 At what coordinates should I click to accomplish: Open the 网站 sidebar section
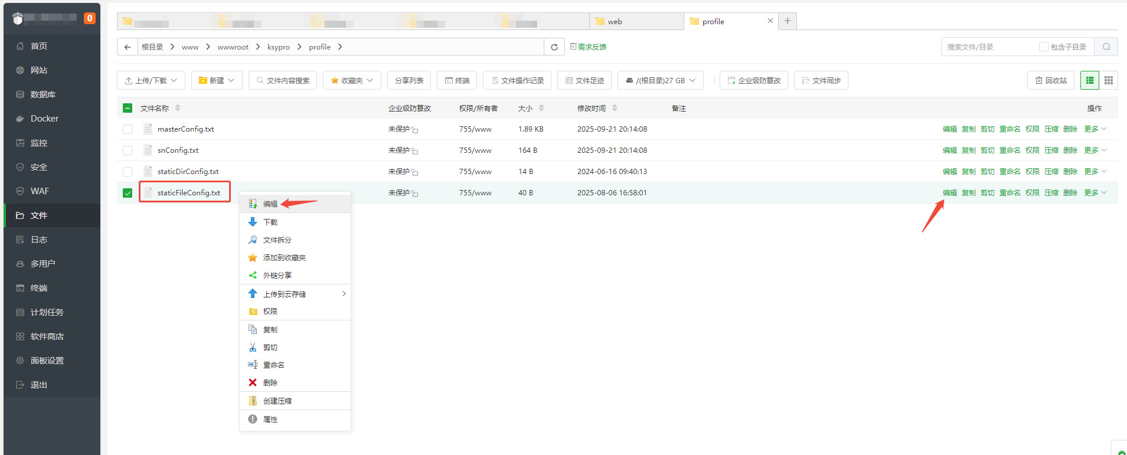(x=52, y=70)
